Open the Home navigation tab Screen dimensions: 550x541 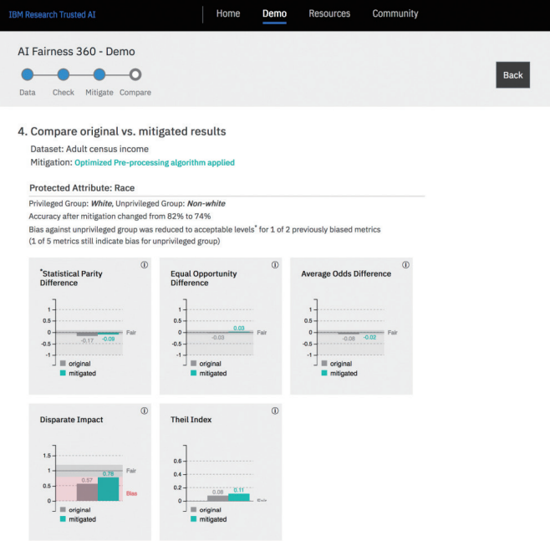227,13
